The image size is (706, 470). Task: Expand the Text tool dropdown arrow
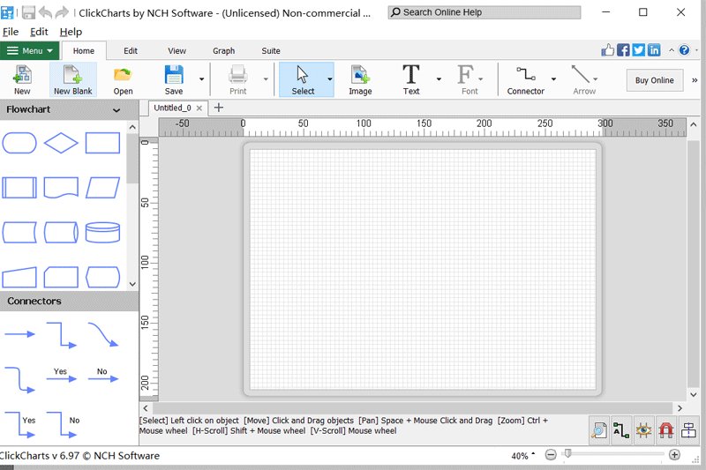coord(439,79)
